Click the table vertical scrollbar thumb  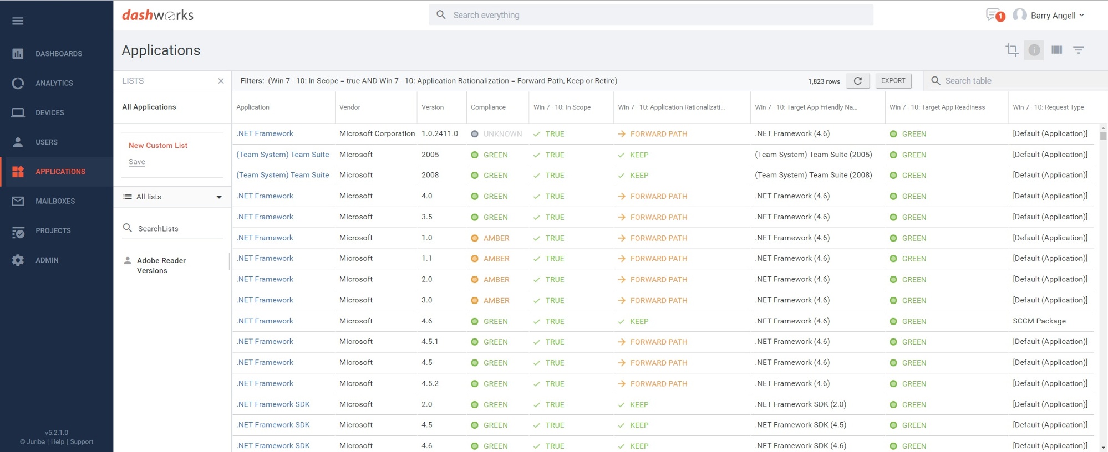pyautogui.click(x=1103, y=136)
